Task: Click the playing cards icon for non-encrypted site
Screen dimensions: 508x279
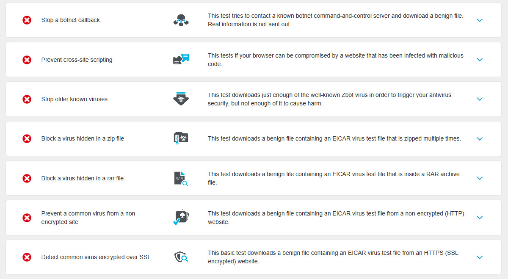Action: (181, 217)
